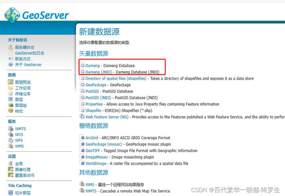285x196 pixels.
Task: Click the raster icon beside ArcGrid
Action: [82, 137]
